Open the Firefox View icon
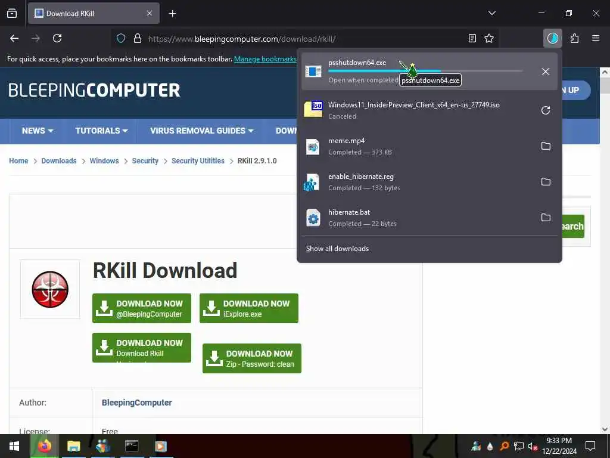 [x=12, y=13]
